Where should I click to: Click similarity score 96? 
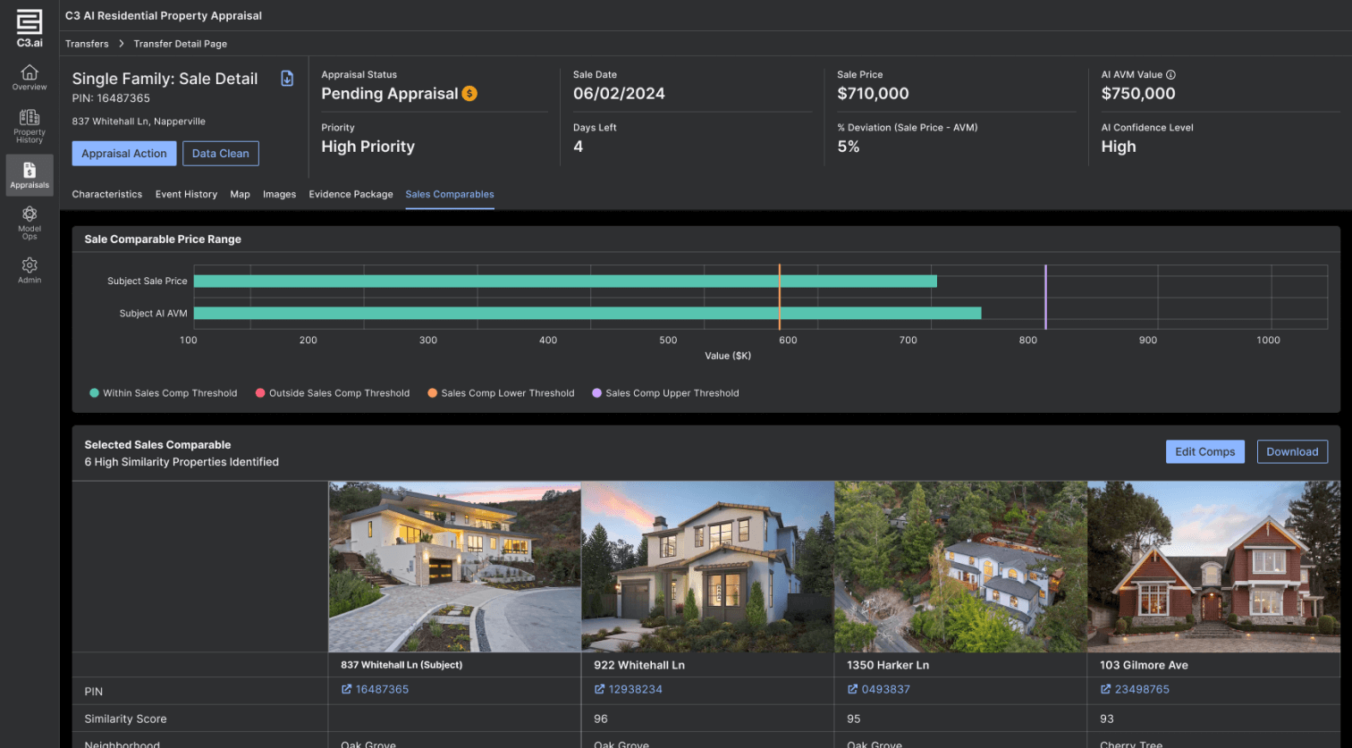[x=601, y=719]
